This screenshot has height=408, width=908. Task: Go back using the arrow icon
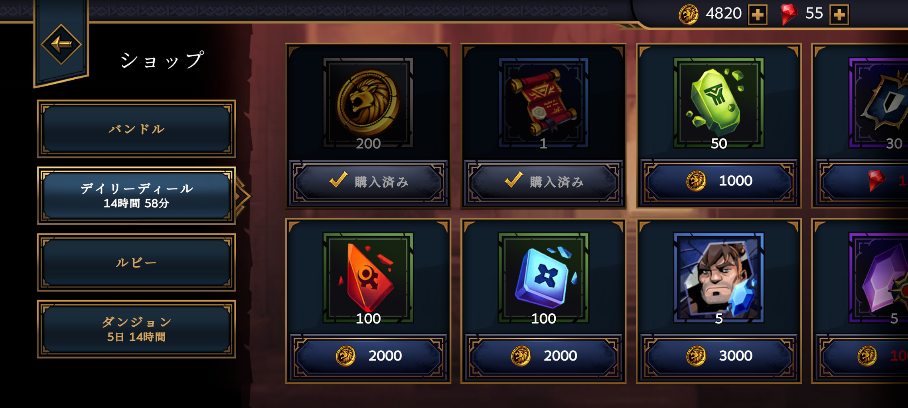coord(61,44)
